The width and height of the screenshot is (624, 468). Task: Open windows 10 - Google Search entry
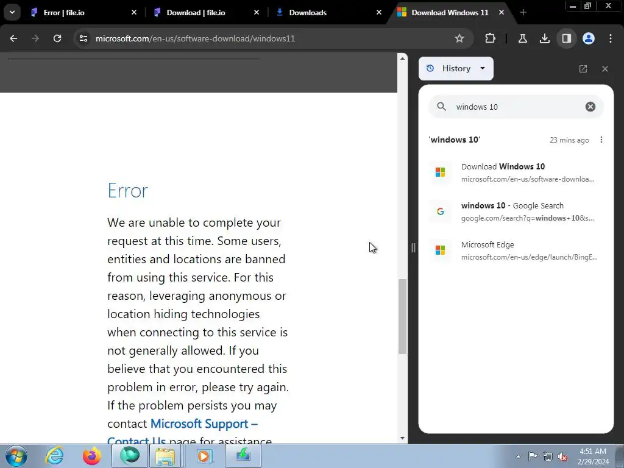[x=516, y=211]
